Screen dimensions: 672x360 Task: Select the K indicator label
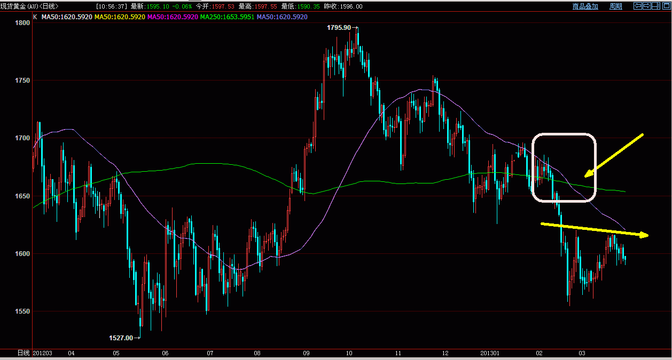click(x=35, y=17)
